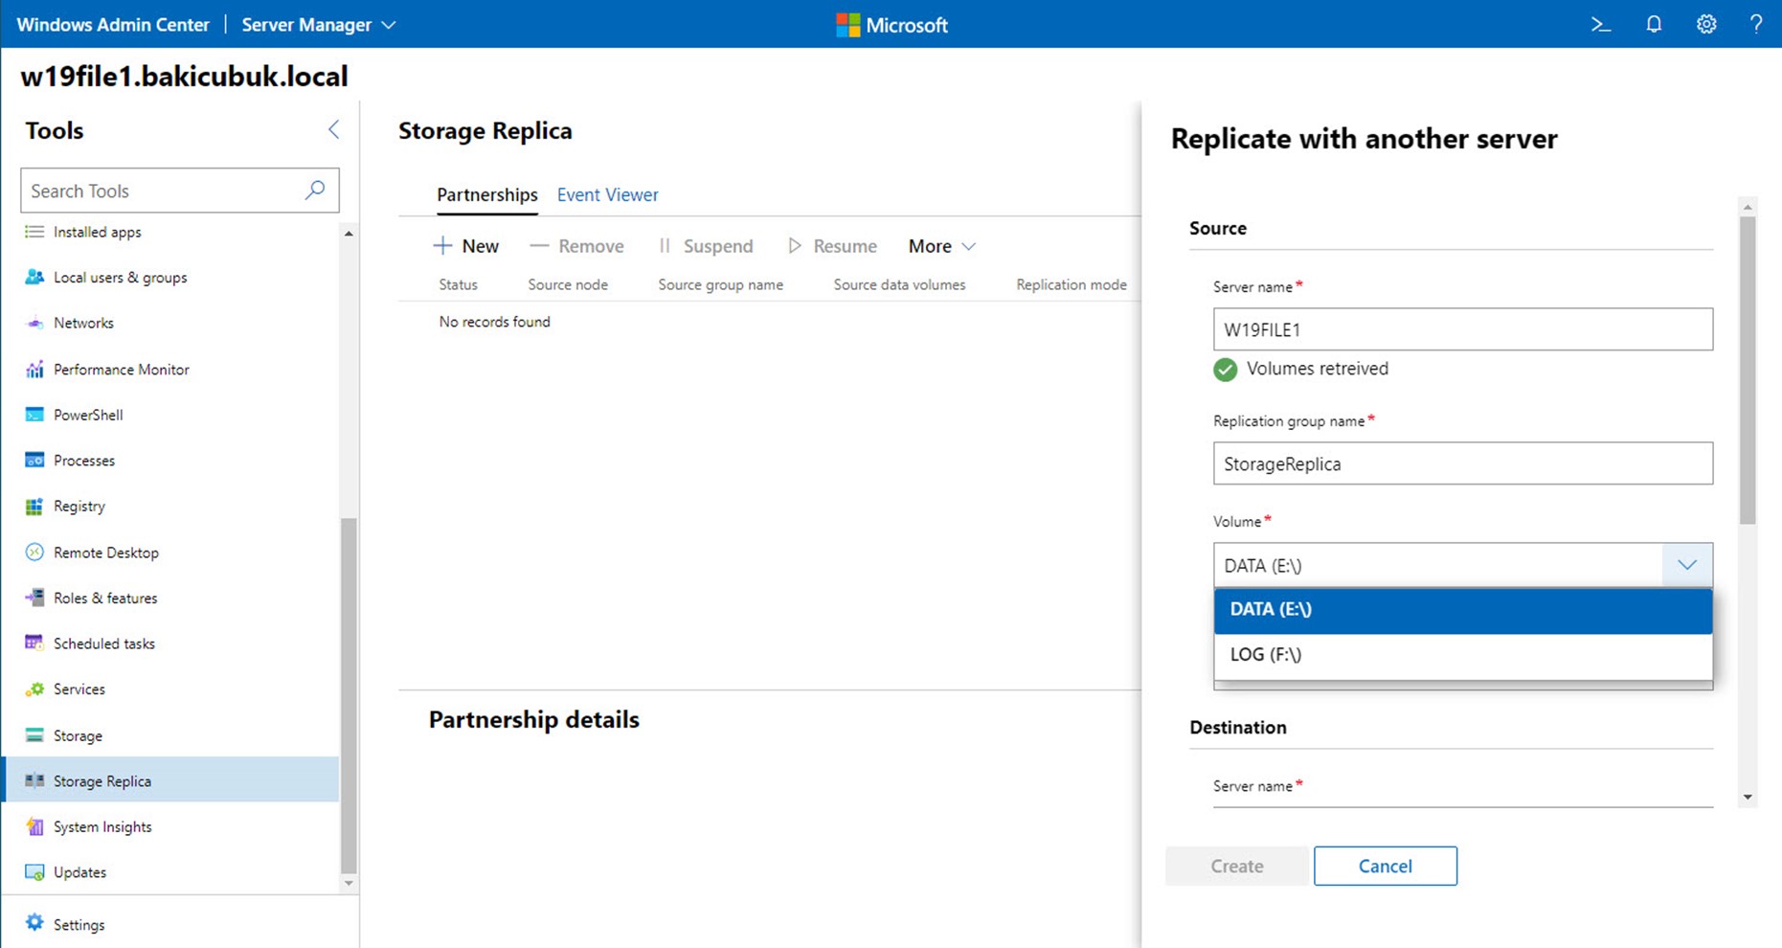This screenshot has height=948, width=1782.
Task: Toggle the Volume combo box arrow
Action: pos(1687,565)
